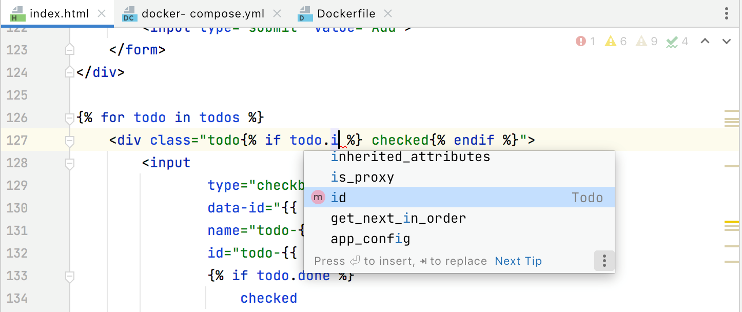Go to previous highlighted error arrow
742x312 pixels.
point(705,42)
